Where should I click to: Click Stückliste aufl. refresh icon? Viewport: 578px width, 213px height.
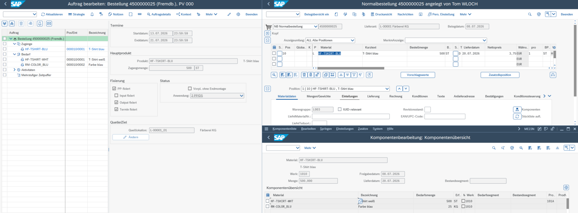pyautogui.click(x=517, y=116)
